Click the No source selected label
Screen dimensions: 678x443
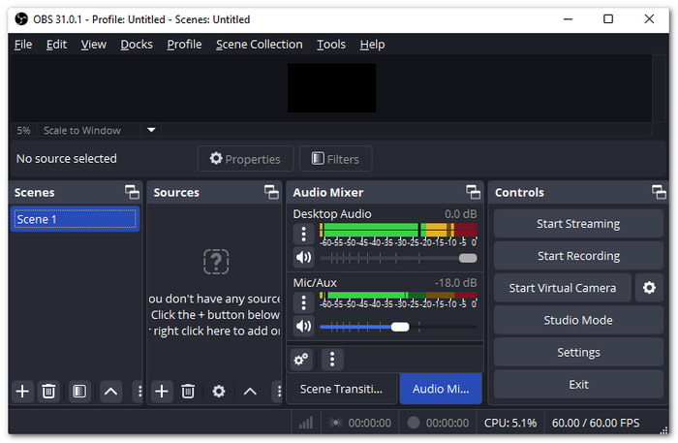[x=66, y=158]
